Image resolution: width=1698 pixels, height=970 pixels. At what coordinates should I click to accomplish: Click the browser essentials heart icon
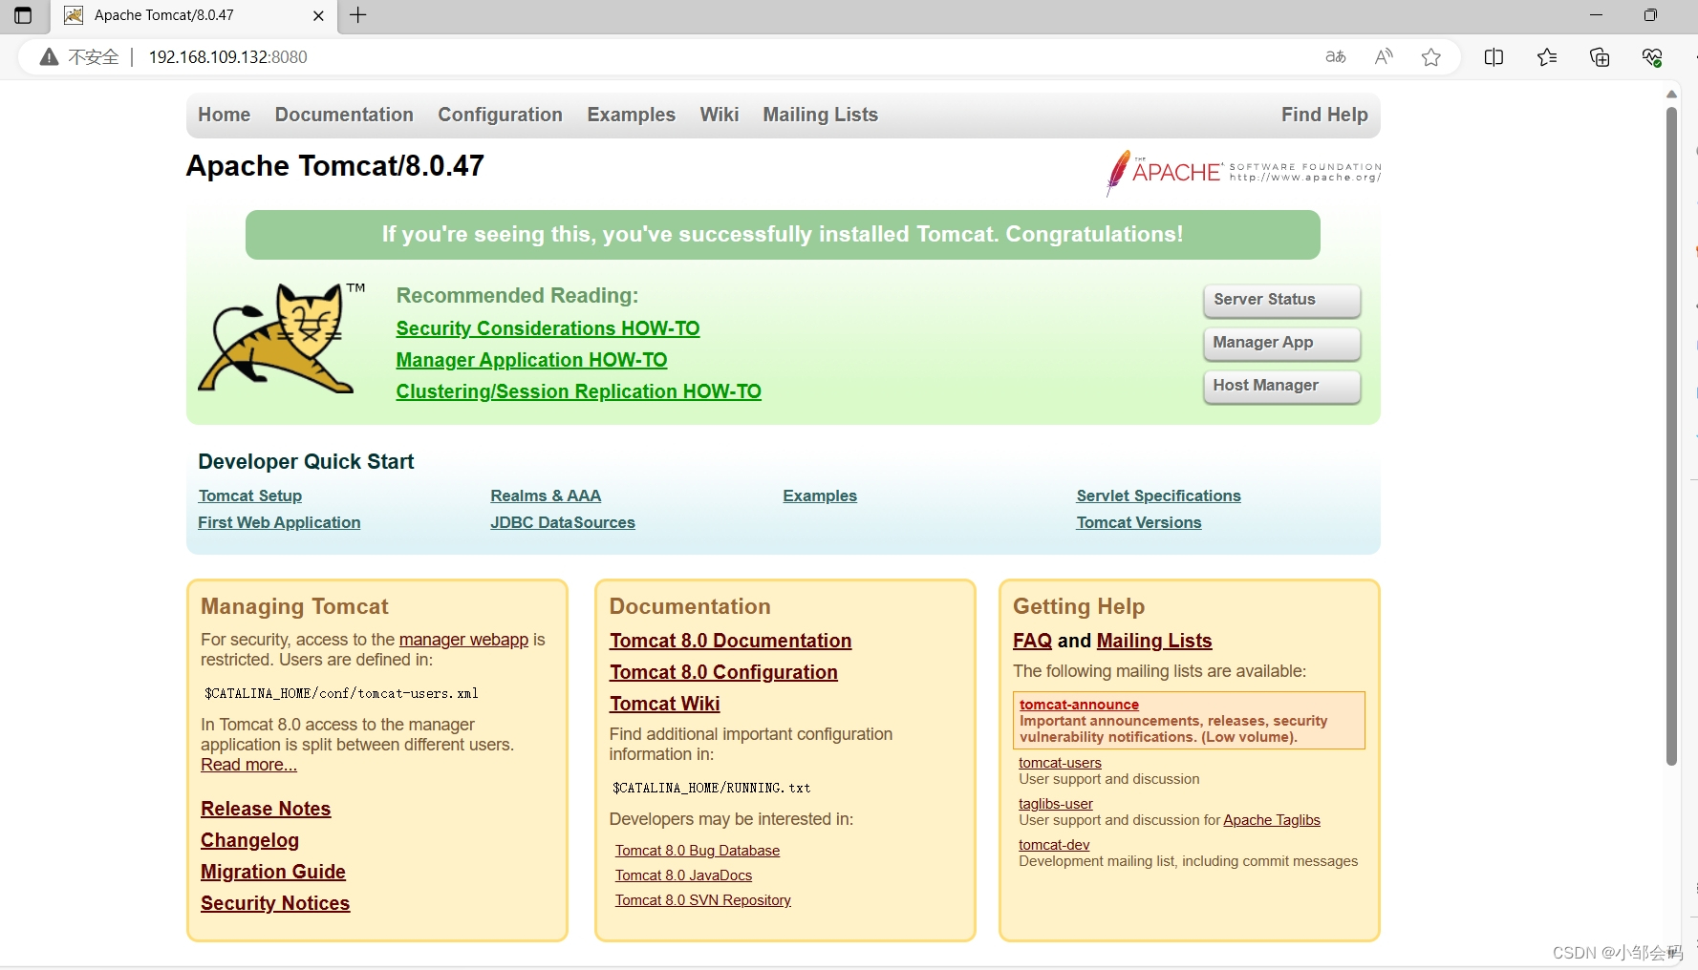tap(1652, 57)
